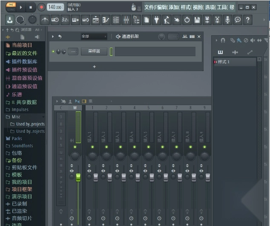Image resolution: width=270 pixels, height=226 pixels.
Task: Open the 视图 menu
Action: tap(198, 7)
